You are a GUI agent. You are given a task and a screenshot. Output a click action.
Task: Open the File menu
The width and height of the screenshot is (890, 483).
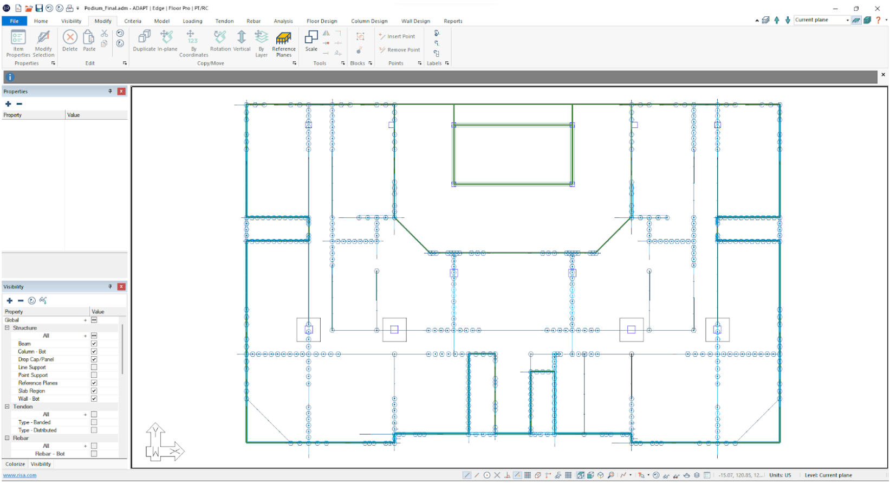[15, 21]
